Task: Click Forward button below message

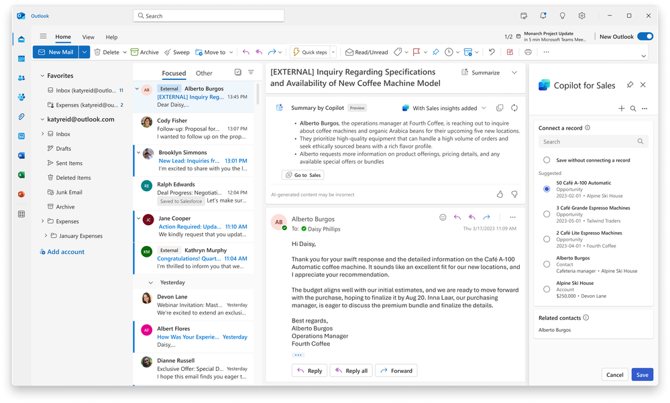Action: (396, 371)
